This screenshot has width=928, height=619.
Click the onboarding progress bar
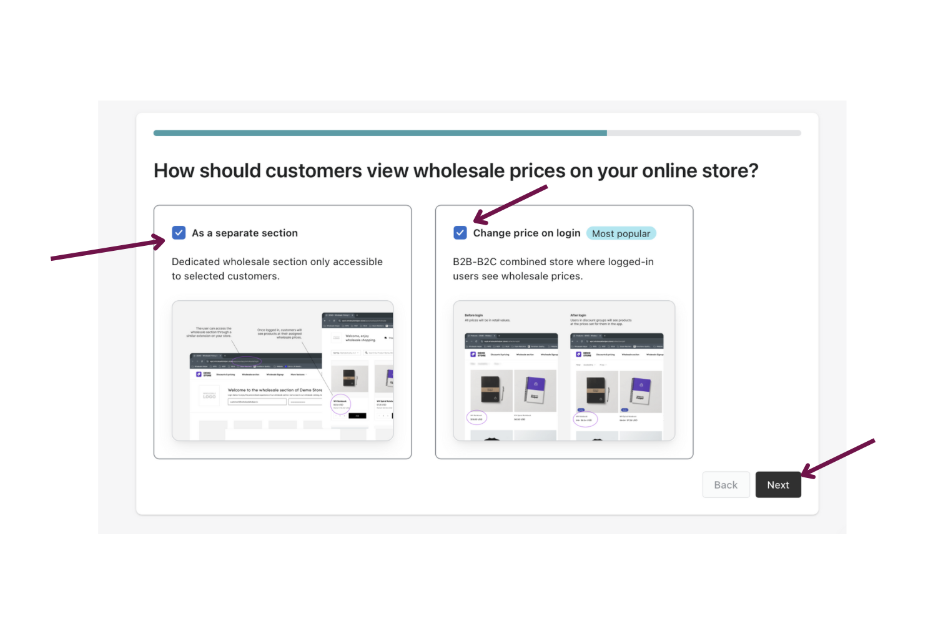[477, 133]
